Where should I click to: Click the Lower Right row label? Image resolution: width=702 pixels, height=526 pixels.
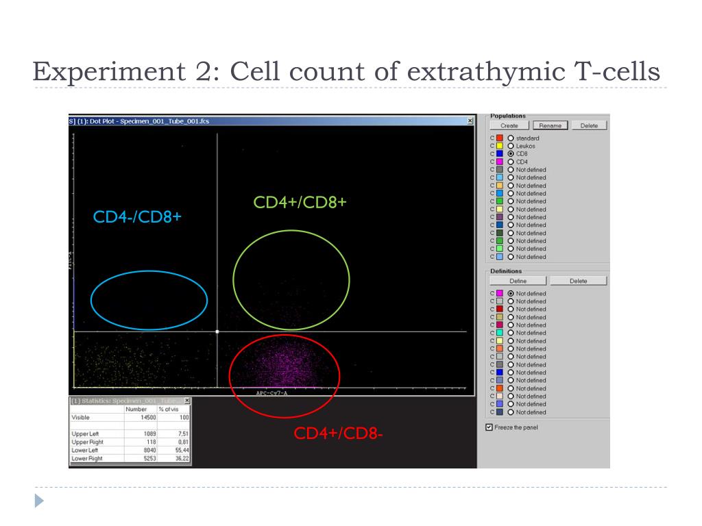[x=87, y=458]
